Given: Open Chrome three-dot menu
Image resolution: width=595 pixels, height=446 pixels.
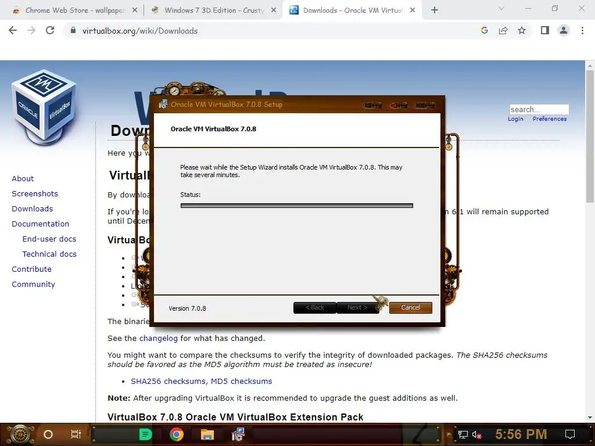Looking at the screenshot, I should point(582,30).
